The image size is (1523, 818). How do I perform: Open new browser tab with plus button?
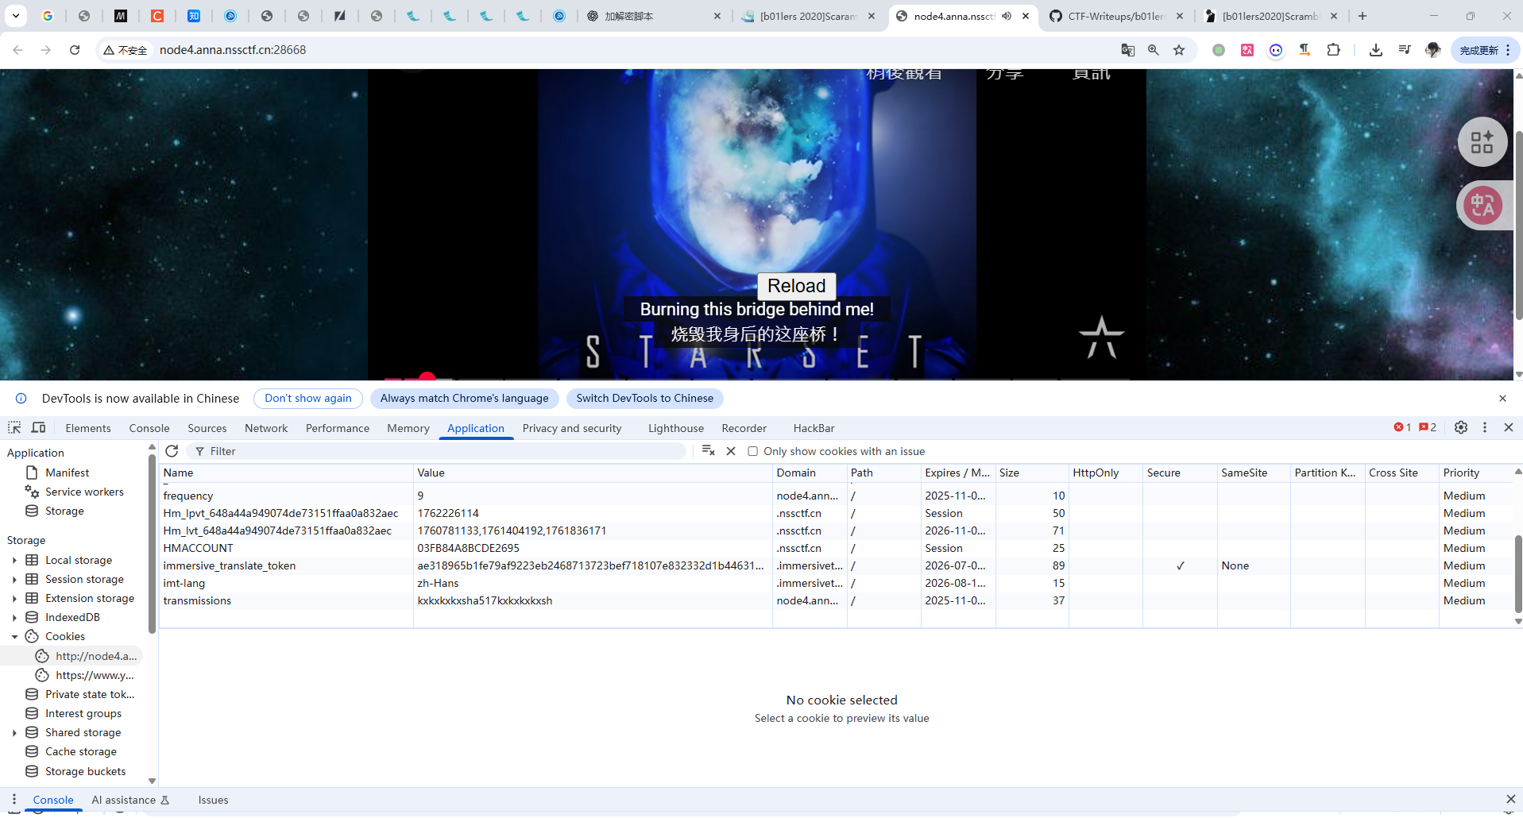click(x=1363, y=16)
